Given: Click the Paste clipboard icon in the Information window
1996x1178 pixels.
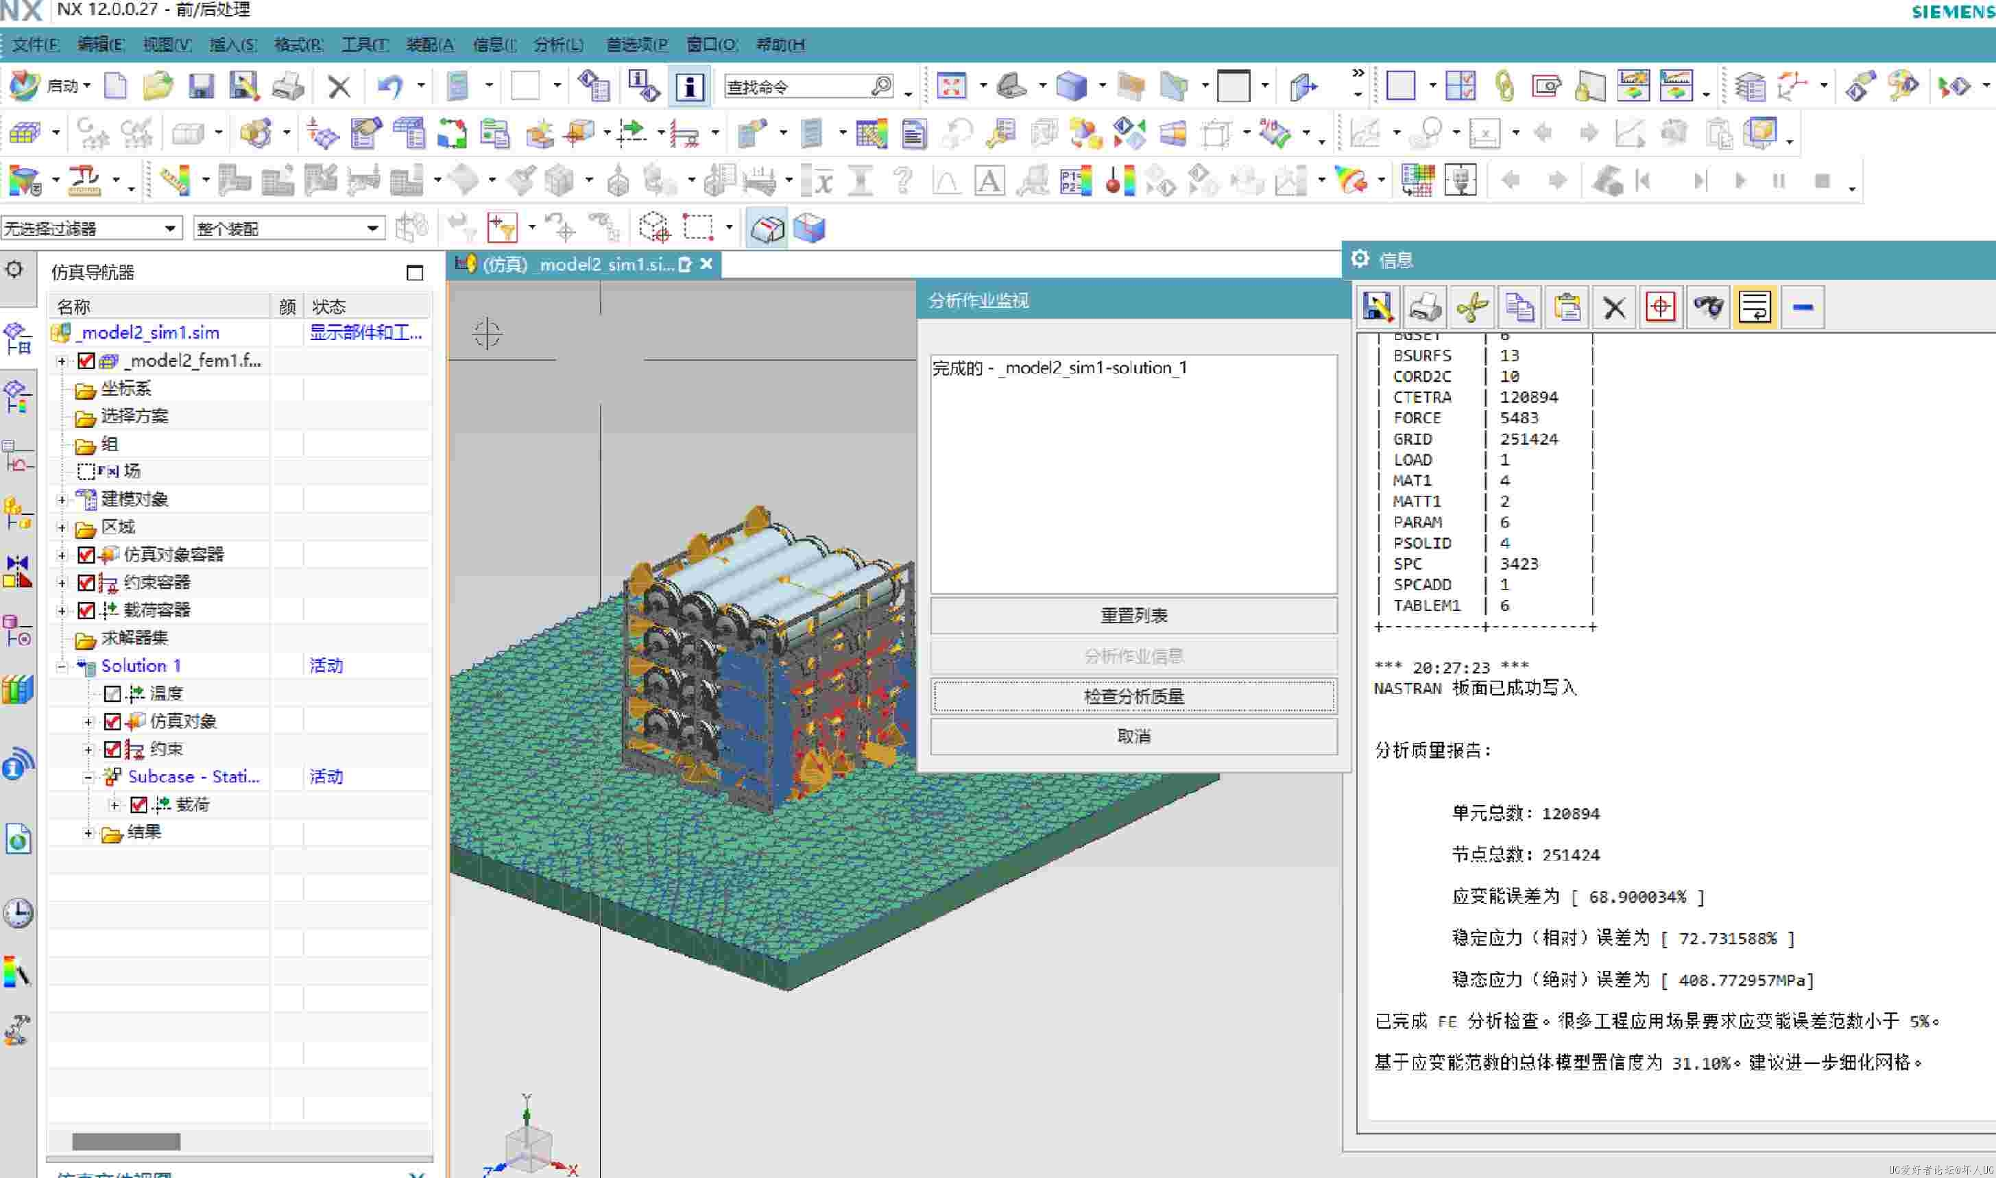Looking at the screenshot, I should 1567,307.
